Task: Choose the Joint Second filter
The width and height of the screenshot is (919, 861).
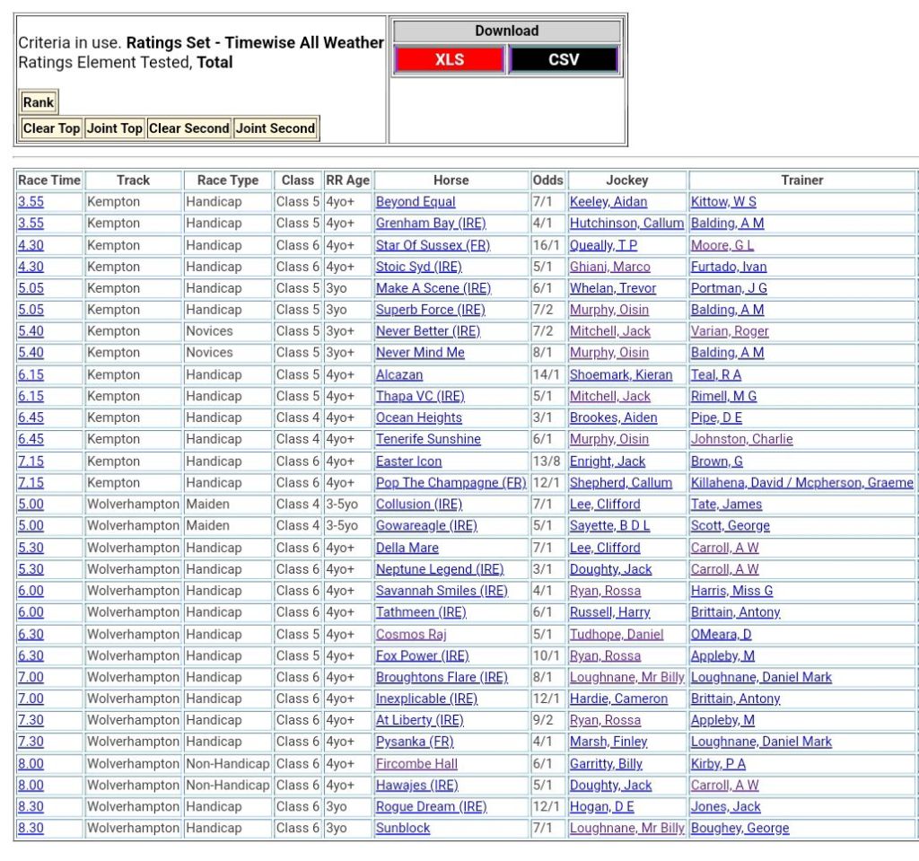Action: pos(275,128)
